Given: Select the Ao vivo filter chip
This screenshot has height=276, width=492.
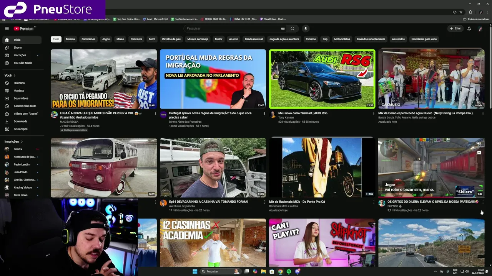Looking at the screenshot, I should pyautogui.click(x=233, y=39).
